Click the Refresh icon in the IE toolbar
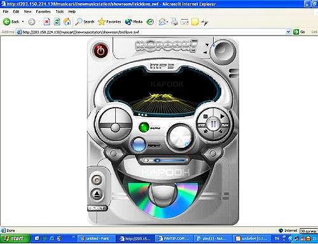318x244 pixels. click(57, 22)
